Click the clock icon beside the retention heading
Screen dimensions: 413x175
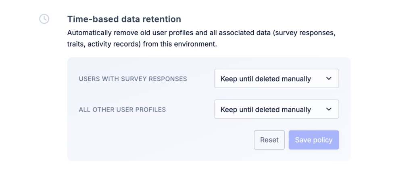coord(44,19)
